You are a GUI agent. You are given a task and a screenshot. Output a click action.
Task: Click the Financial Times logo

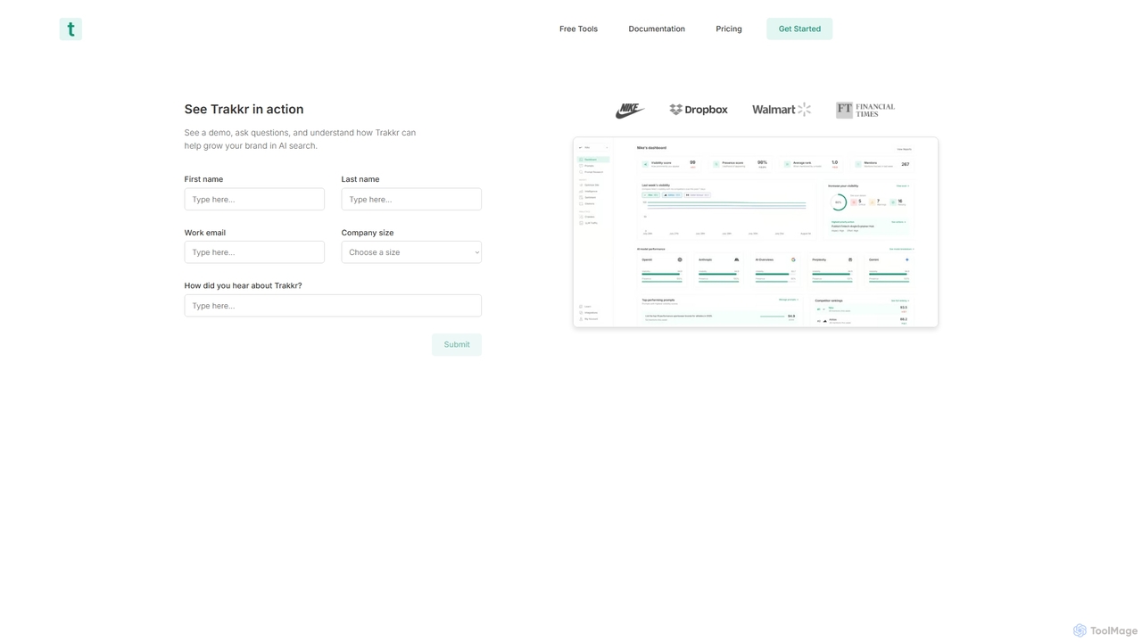pos(865,110)
